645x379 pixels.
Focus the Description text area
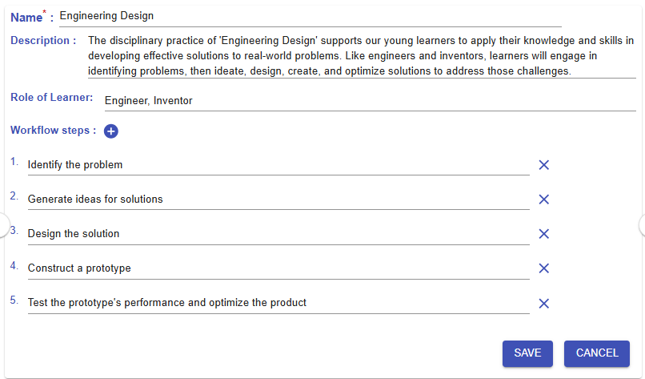[361, 55]
